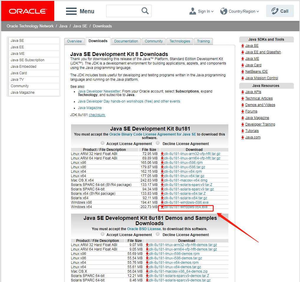Click red arrow beside jdk-8u181-linux-arm32-vfp-hflt-demos.tar.gz
The width and height of the screenshot is (300, 282).
click(147, 245)
